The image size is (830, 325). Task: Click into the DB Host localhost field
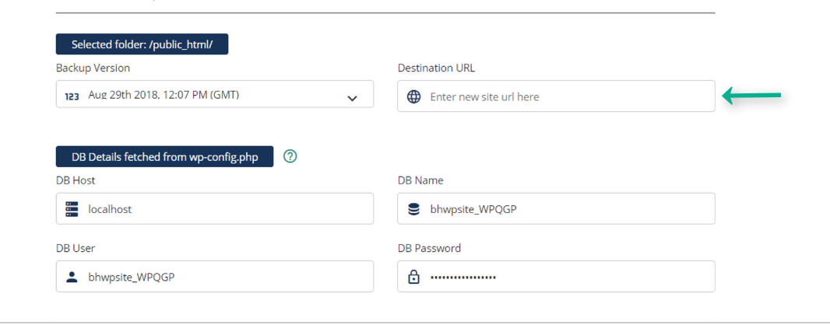(214, 208)
